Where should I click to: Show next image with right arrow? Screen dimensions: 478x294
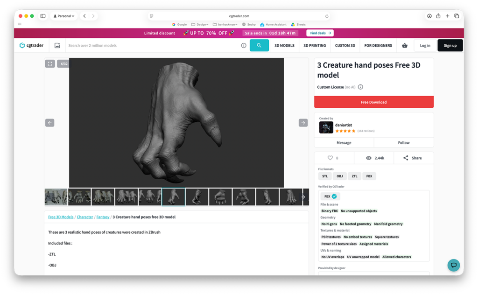click(x=303, y=123)
